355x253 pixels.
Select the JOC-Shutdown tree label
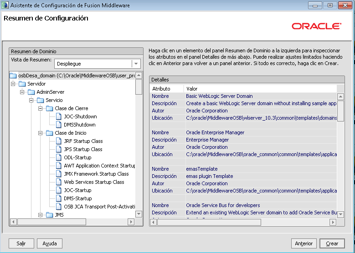(80, 116)
